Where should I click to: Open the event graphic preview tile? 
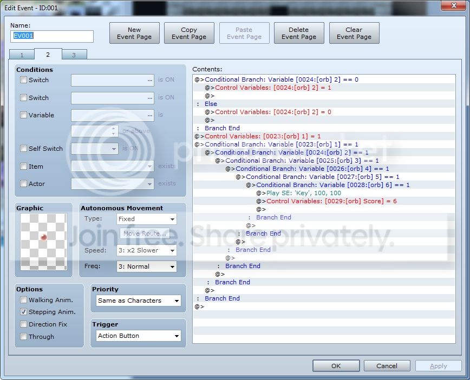(44, 242)
